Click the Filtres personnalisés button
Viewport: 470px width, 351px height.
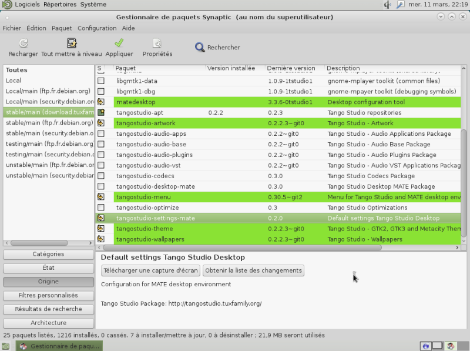point(48,296)
